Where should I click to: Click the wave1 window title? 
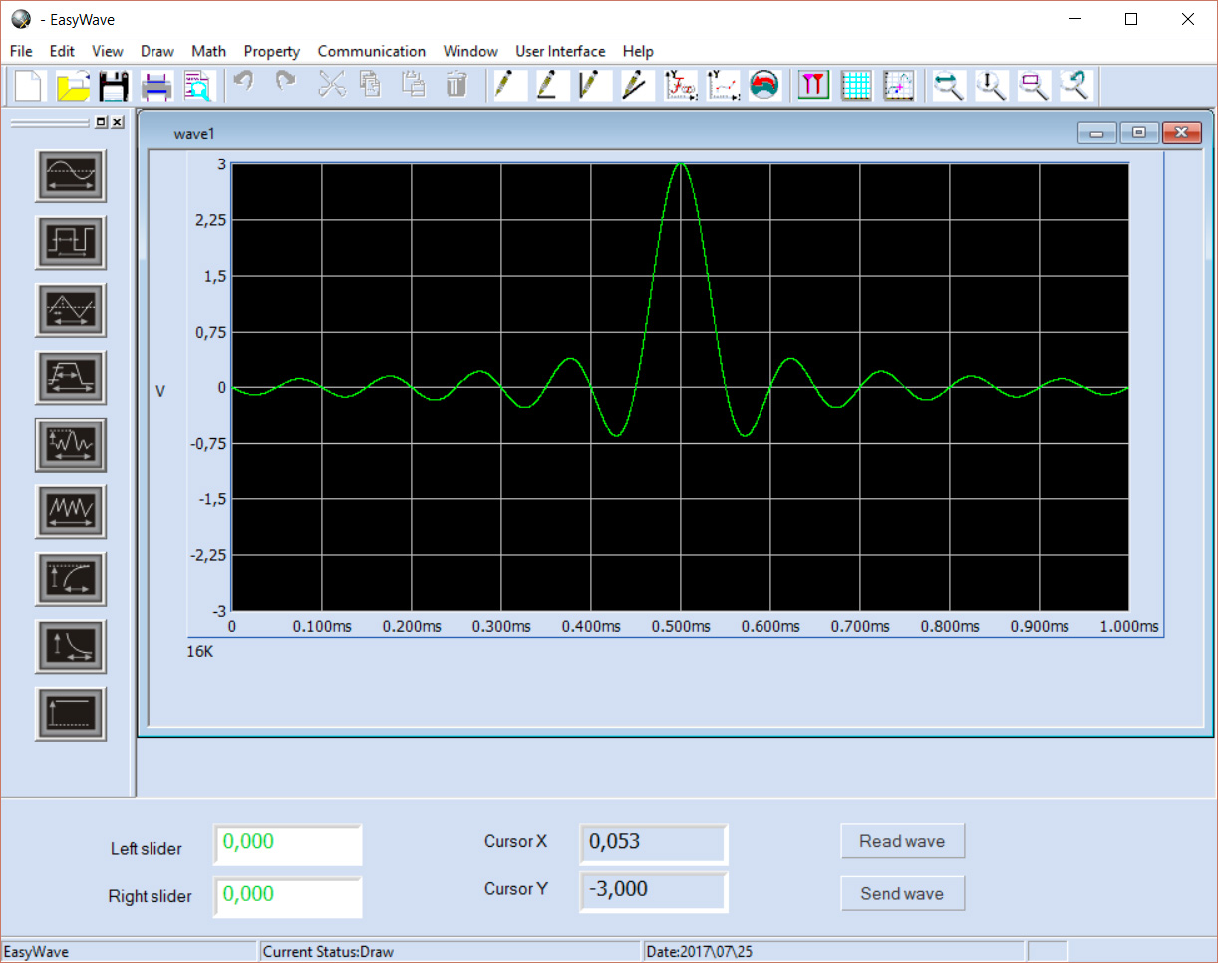click(x=194, y=133)
